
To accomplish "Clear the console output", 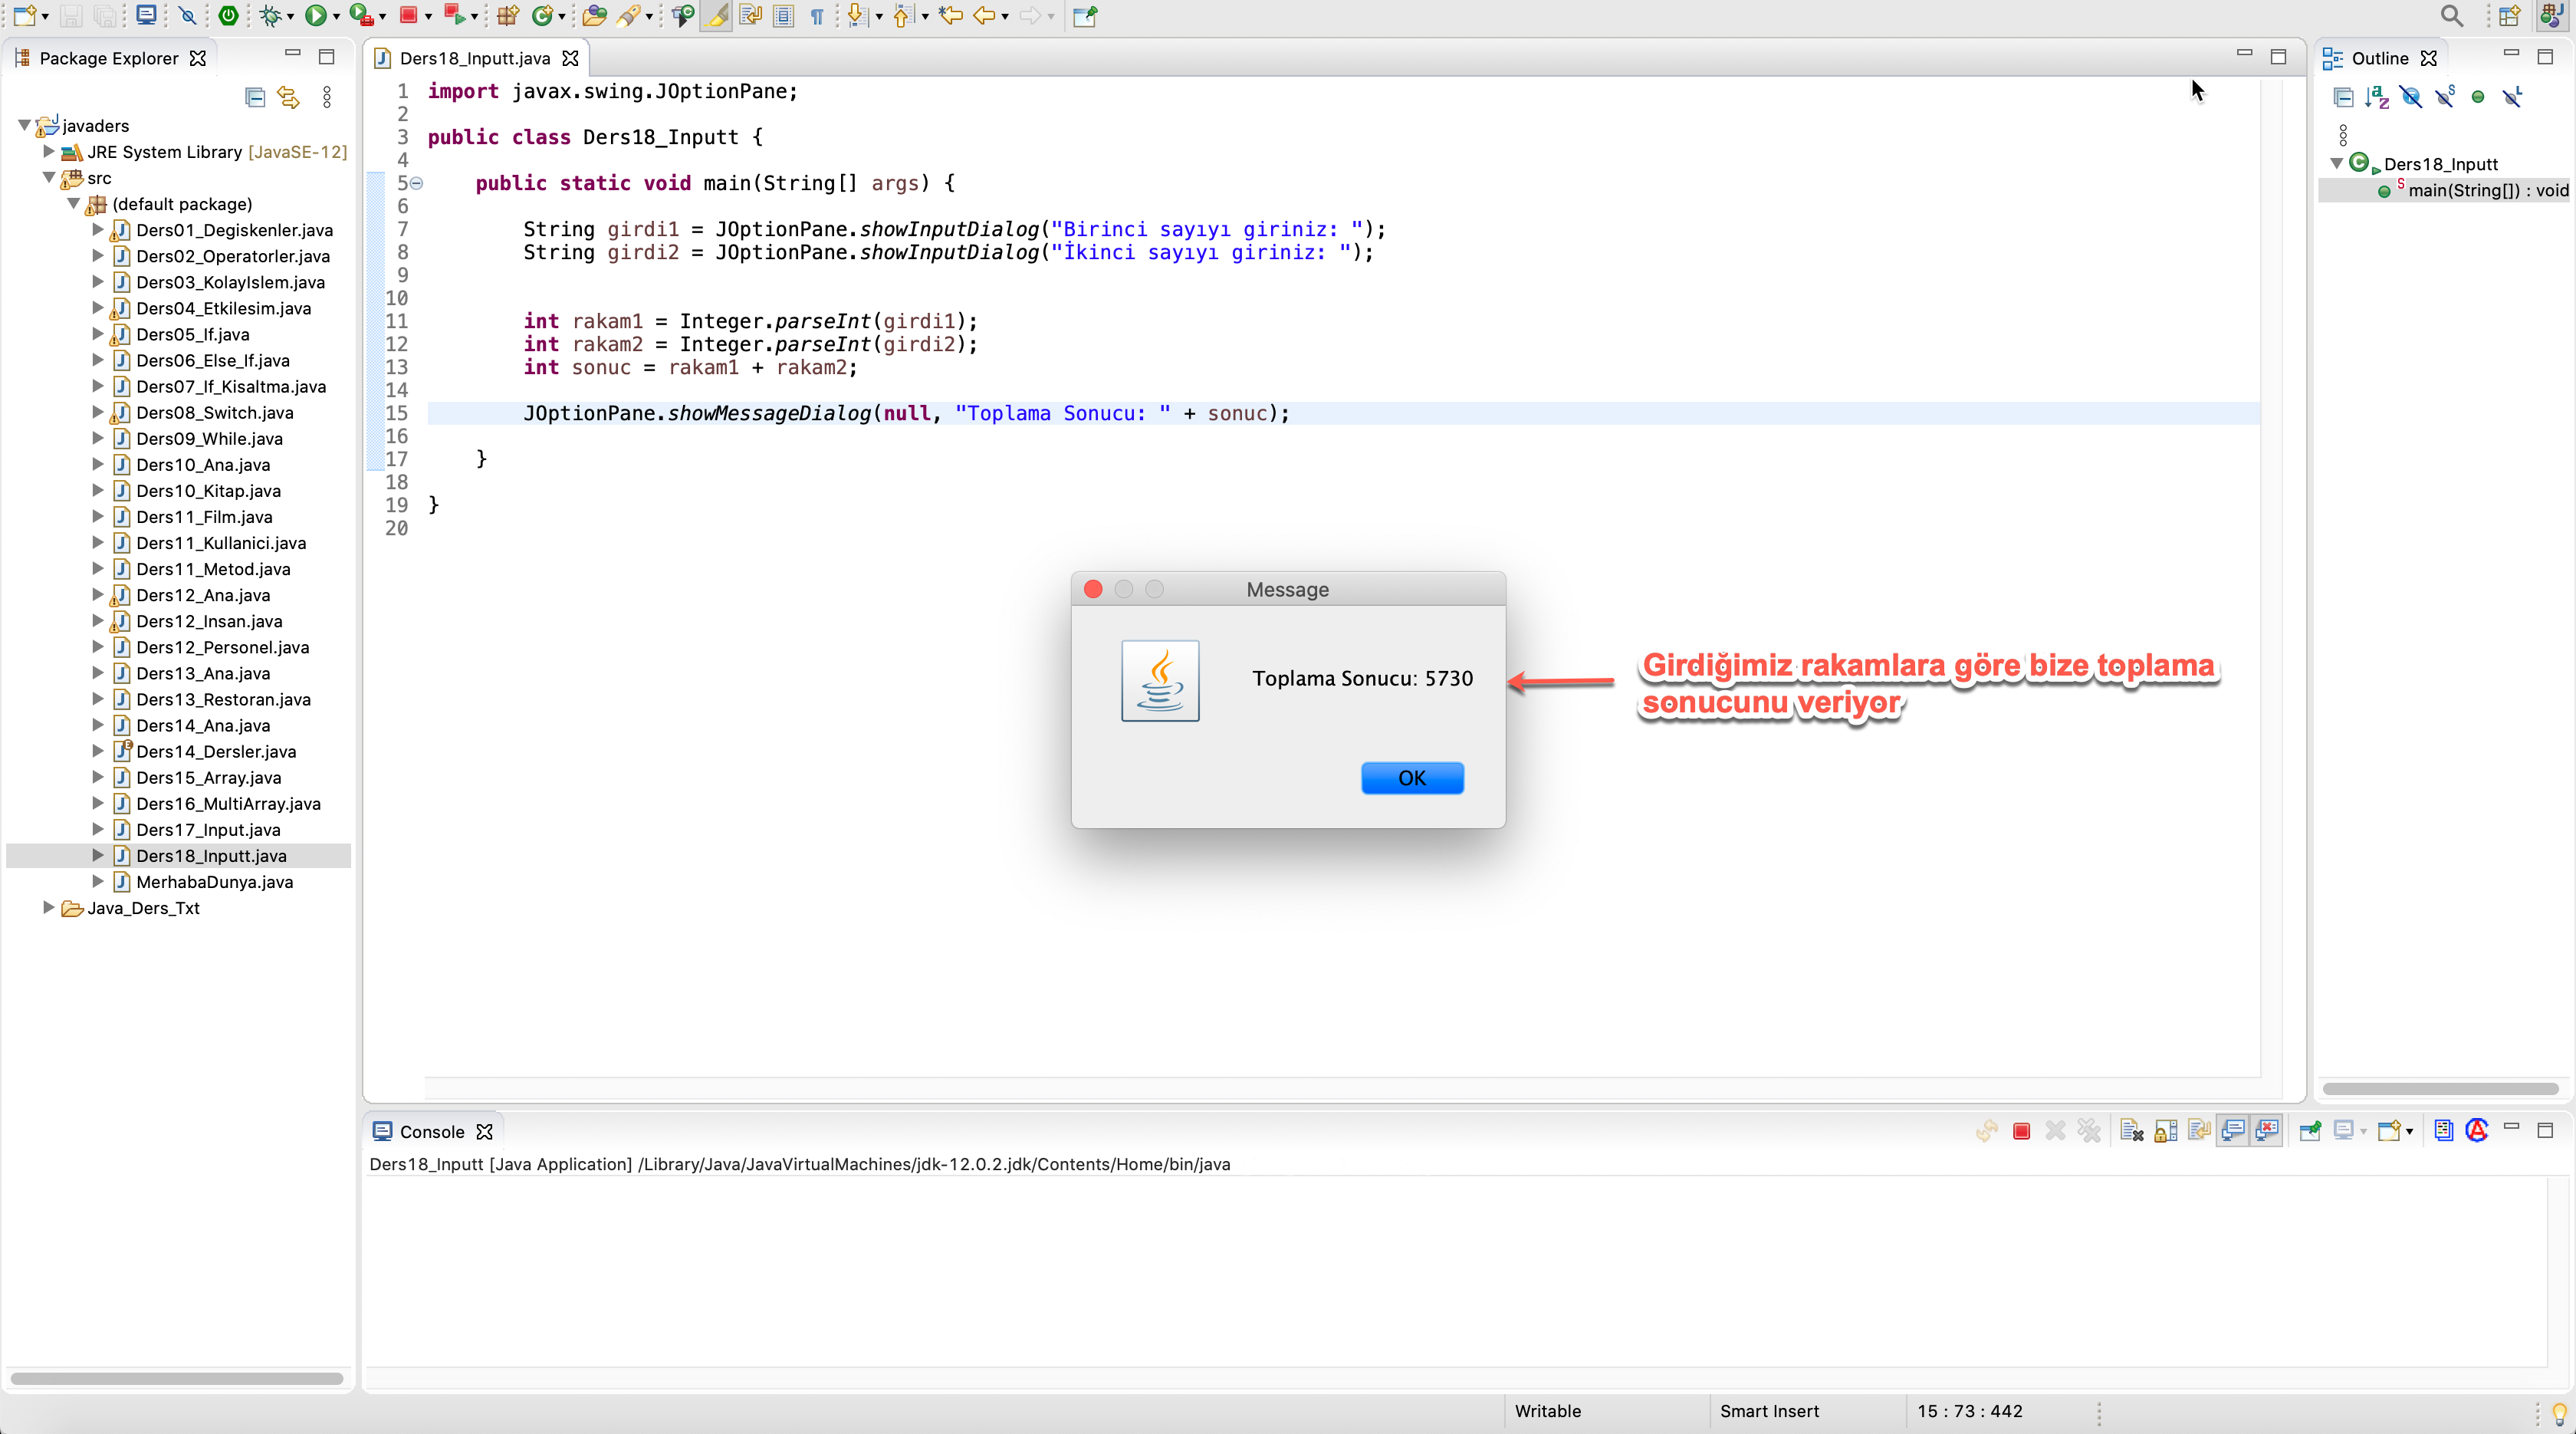I will click(x=2131, y=1131).
